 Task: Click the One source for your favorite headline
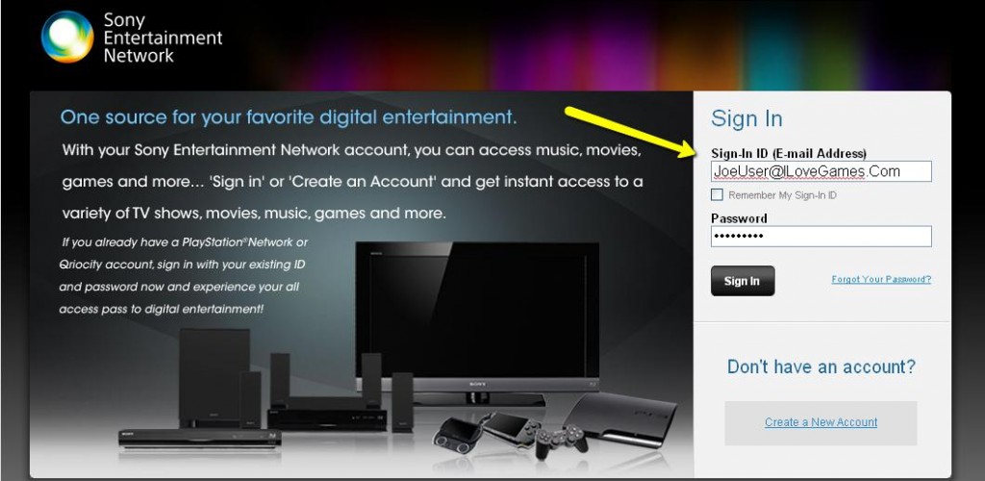click(289, 117)
